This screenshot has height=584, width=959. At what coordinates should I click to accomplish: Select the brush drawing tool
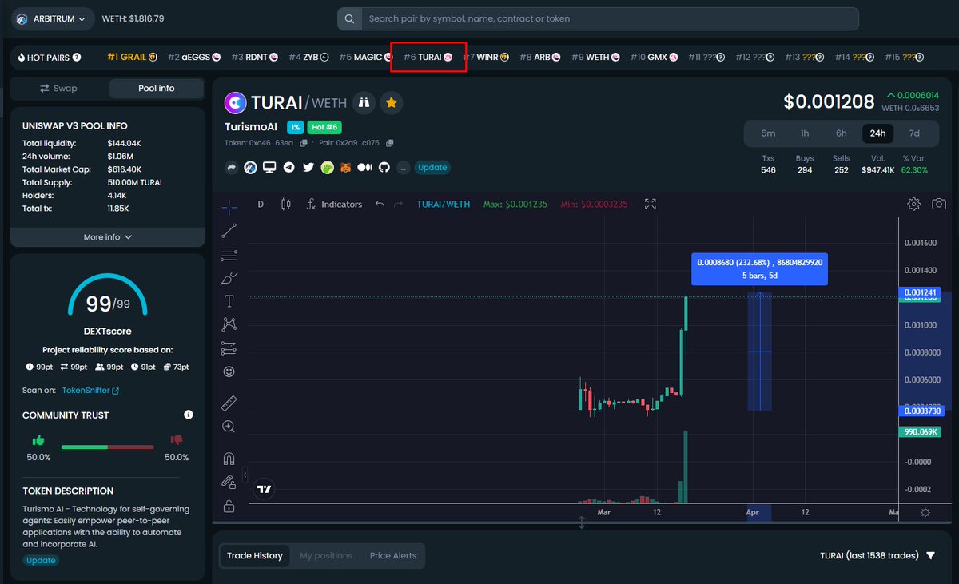pyautogui.click(x=229, y=278)
